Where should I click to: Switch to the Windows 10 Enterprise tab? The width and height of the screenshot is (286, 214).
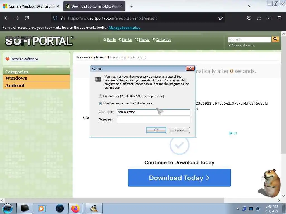click(31, 6)
